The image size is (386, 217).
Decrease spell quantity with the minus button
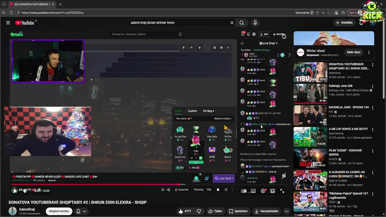(x=191, y=158)
